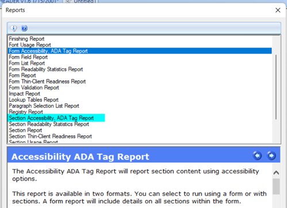This screenshot has width=287, height=208.
Task: Click the help pane scrollbar thumb
Action: pos(276,186)
